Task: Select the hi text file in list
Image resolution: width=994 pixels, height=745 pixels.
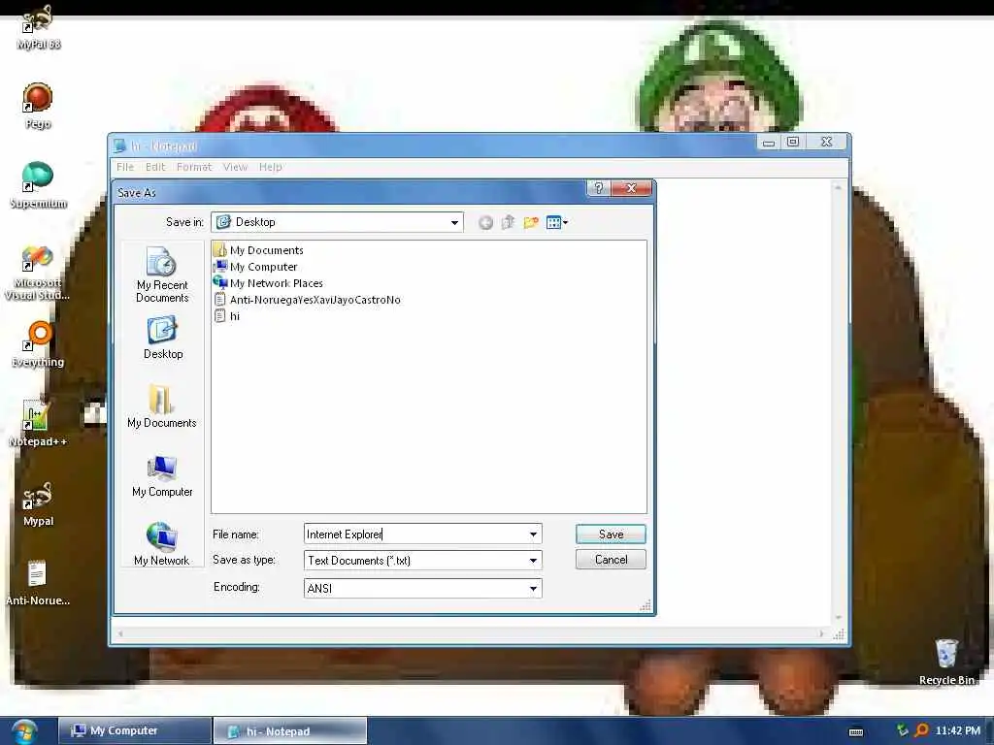Action: 227,316
